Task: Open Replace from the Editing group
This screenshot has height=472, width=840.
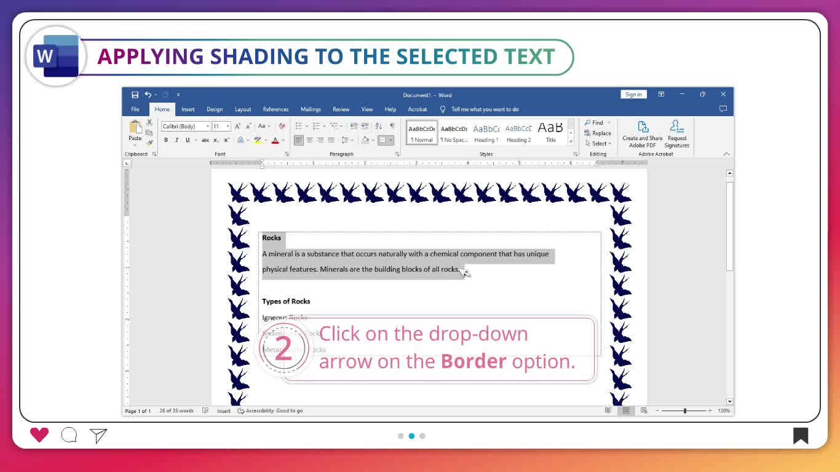Action: (x=598, y=133)
